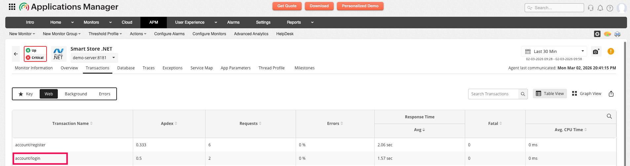Open the New Monitor dropdown
The width and height of the screenshot is (630, 166).
coord(22,34)
